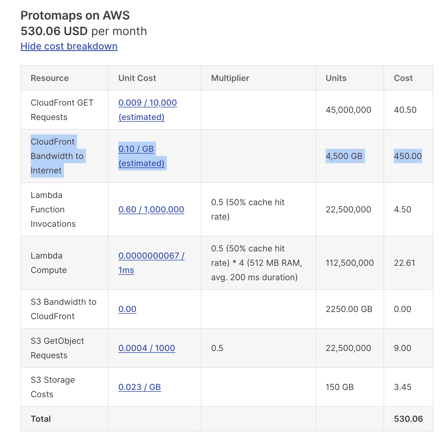Click the S3 Bandwidth 0.00 unit cost link

(x=127, y=309)
